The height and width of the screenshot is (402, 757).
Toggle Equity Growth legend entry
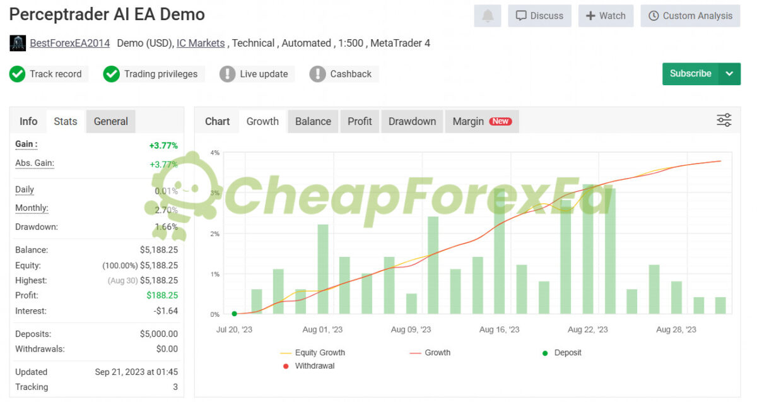click(x=313, y=353)
